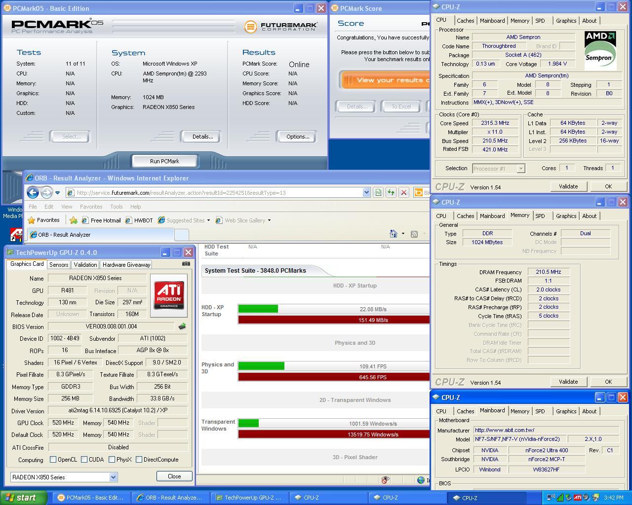Screen dimensions: 632x505
Task: Switch to Caches tab in top CPU-Z window
Action: [465, 21]
